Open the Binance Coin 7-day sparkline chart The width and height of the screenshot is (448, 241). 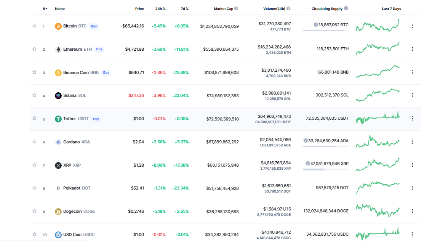(x=378, y=71)
